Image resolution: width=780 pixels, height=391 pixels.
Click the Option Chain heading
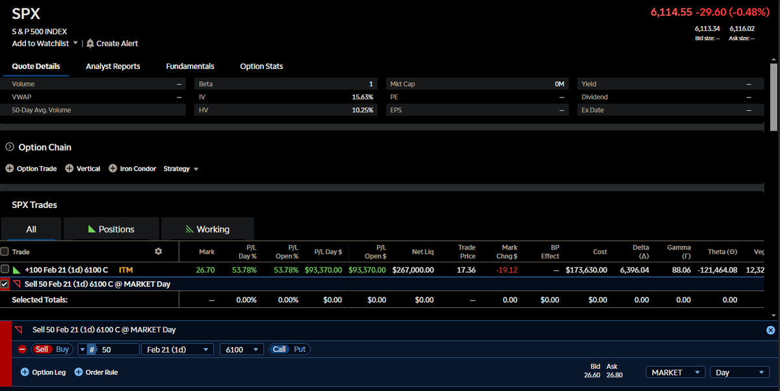coord(45,147)
